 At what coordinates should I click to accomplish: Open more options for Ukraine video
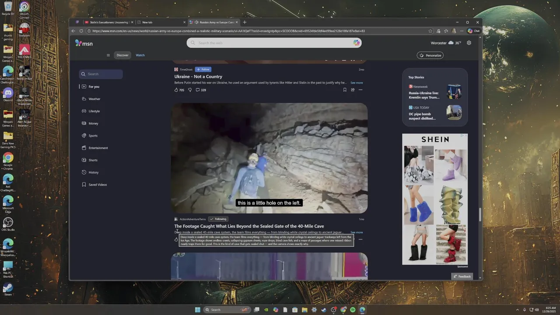[360, 90]
